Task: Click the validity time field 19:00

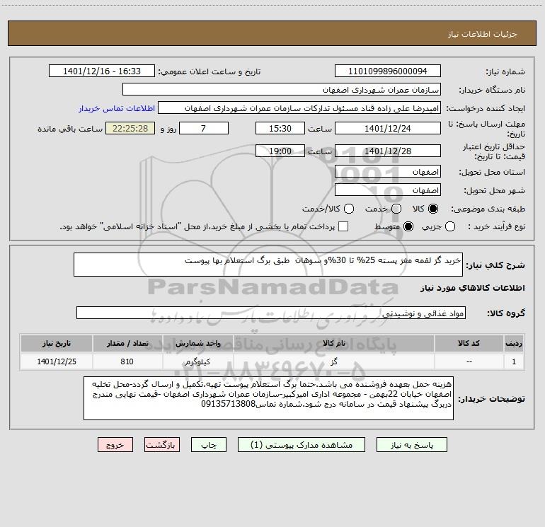Action: tap(280, 151)
